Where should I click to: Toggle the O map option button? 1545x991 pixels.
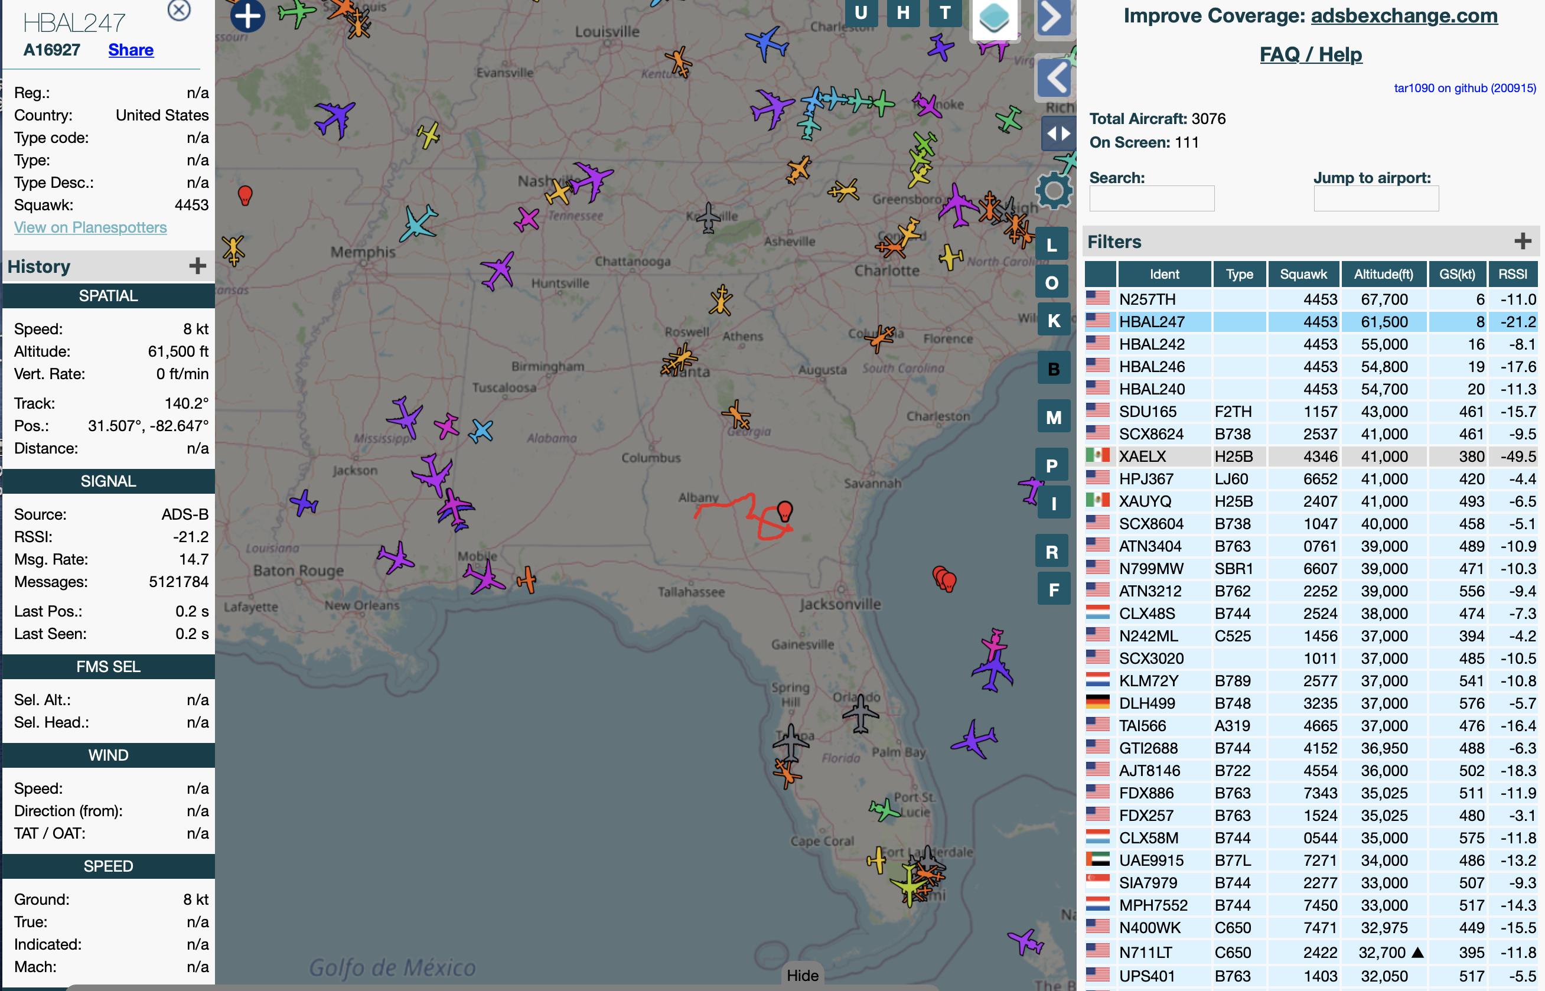1052,282
